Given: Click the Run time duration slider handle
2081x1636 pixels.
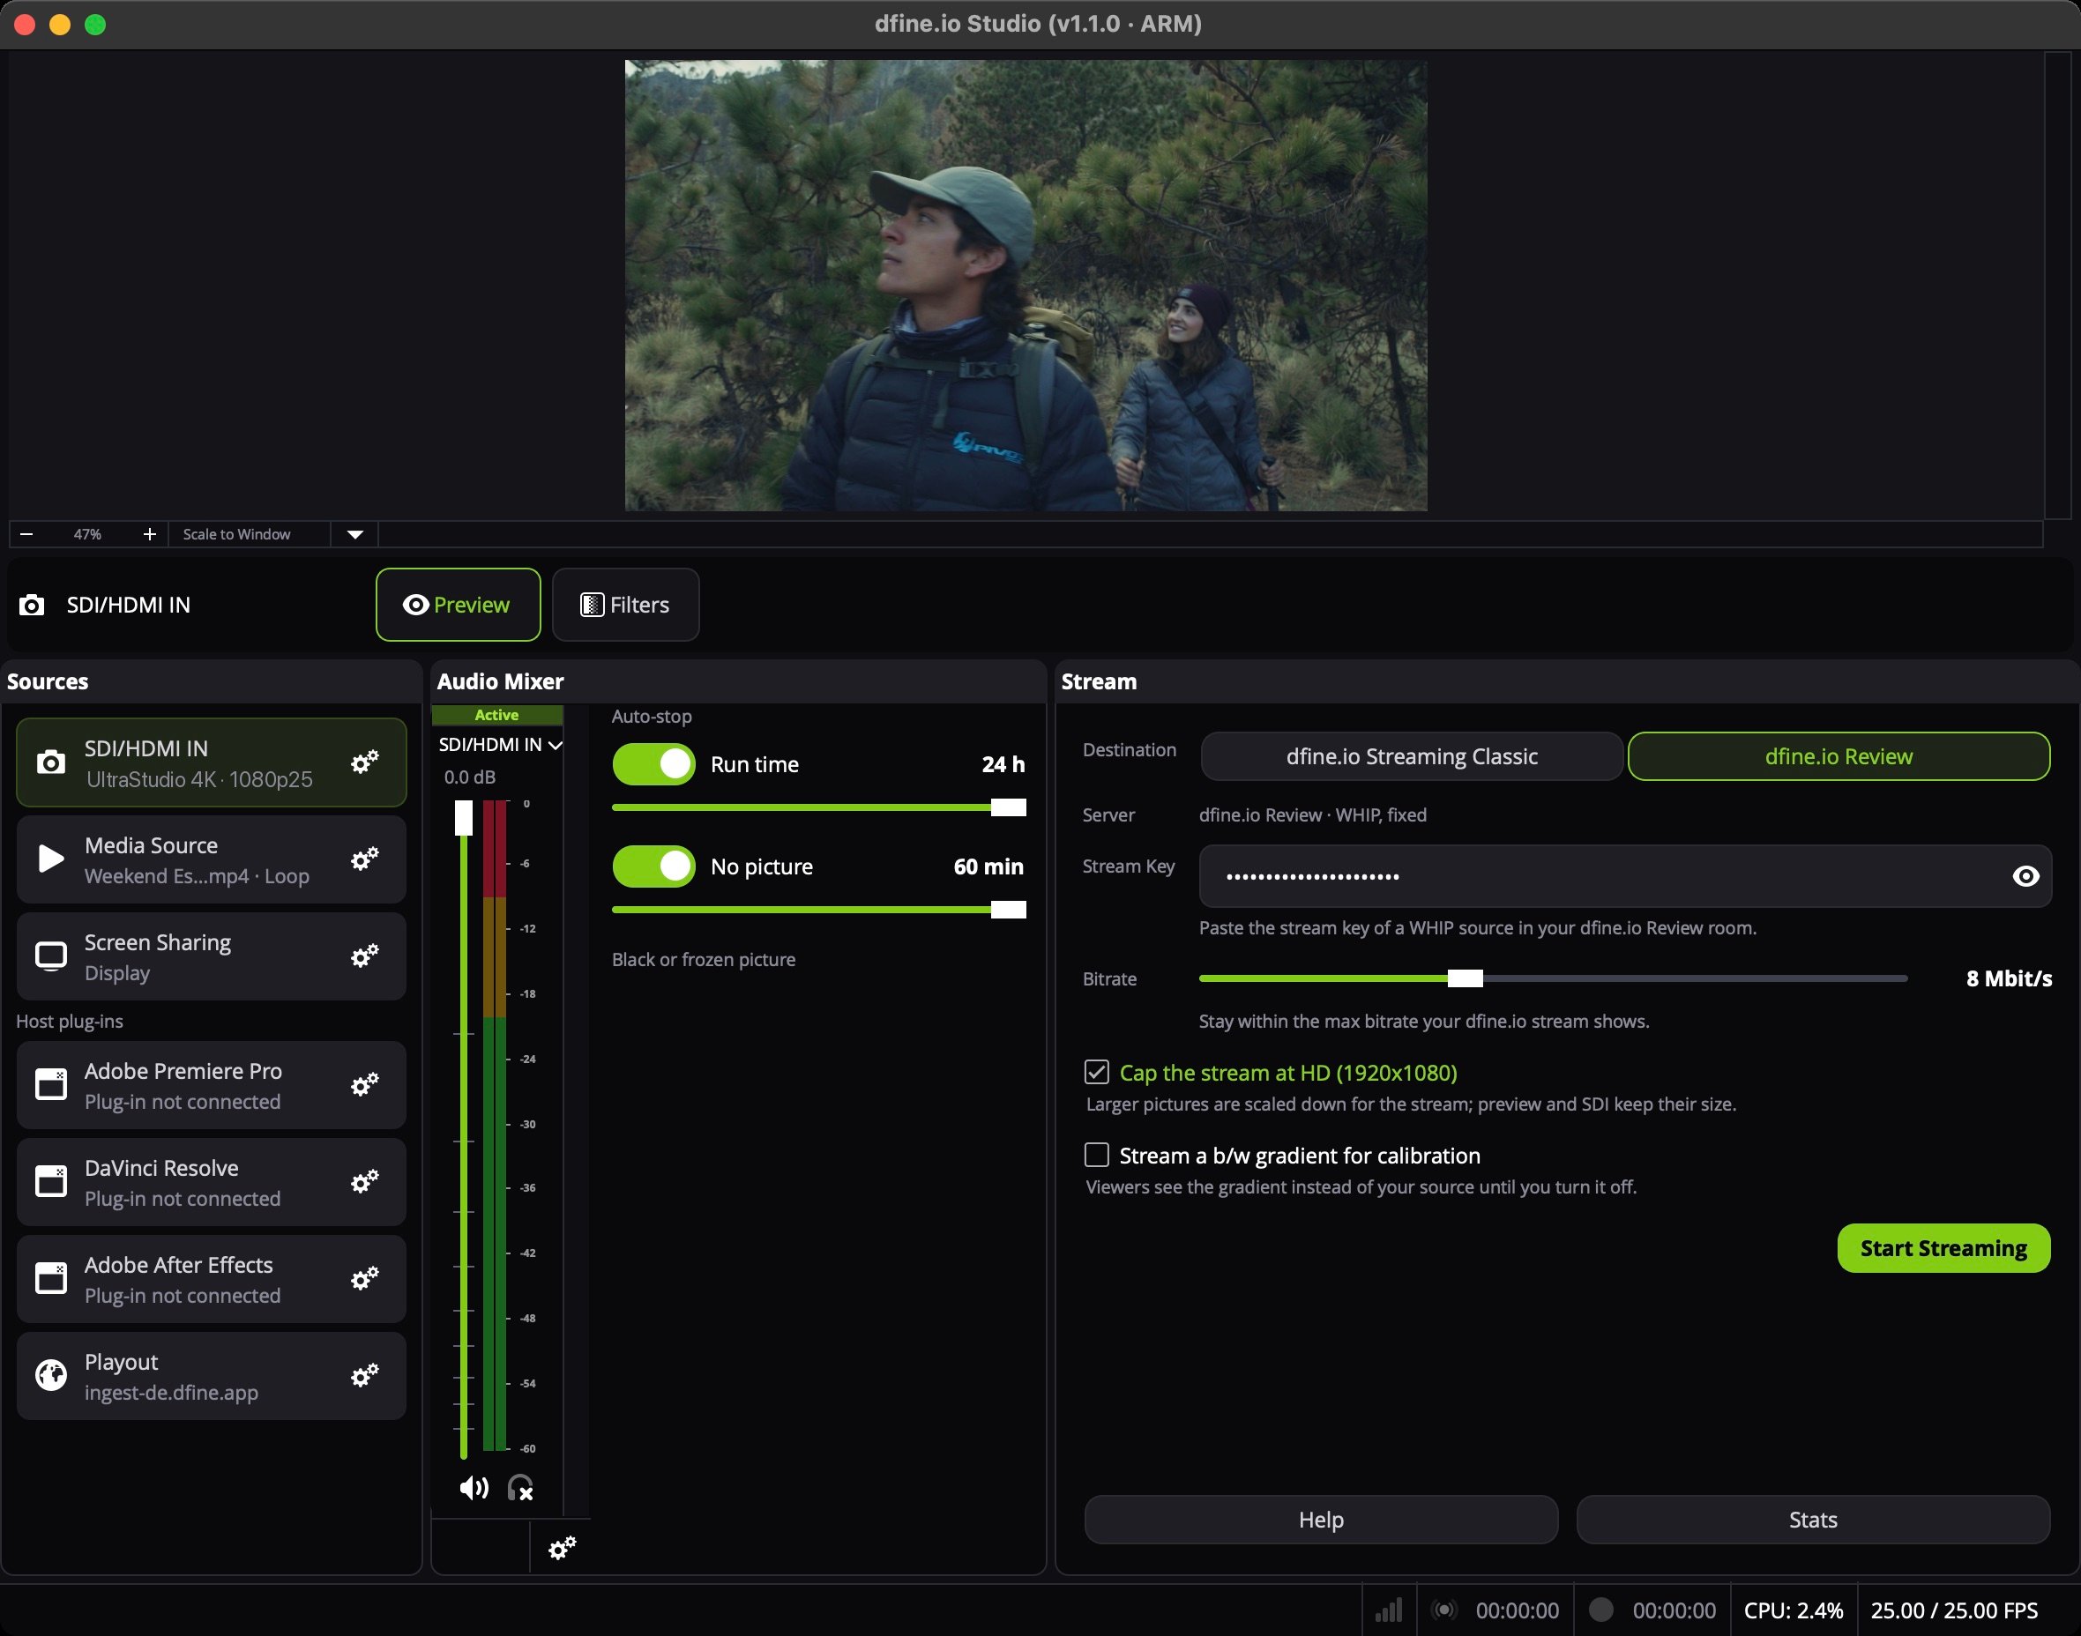Looking at the screenshot, I should tap(1008, 807).
